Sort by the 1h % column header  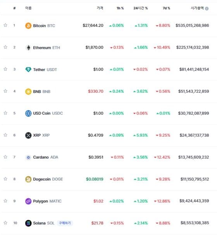click(120, 8)
